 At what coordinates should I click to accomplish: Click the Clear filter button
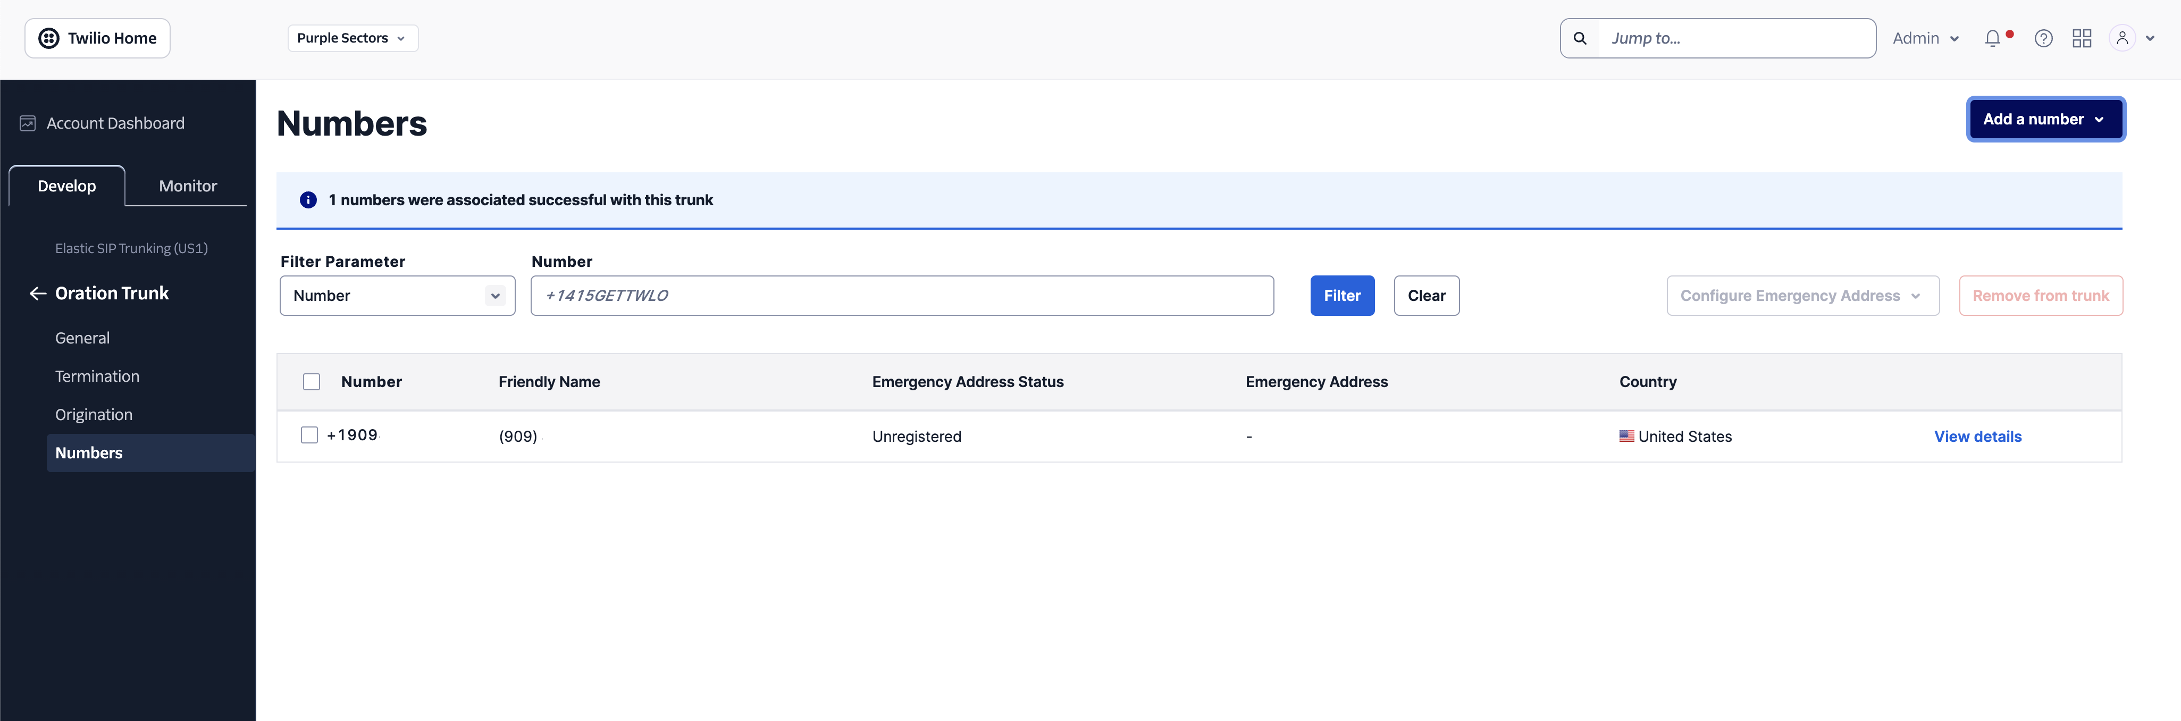(x=1426, y=295)
